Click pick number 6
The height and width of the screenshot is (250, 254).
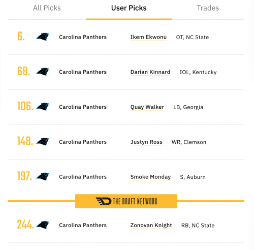[x=21, y=36]
